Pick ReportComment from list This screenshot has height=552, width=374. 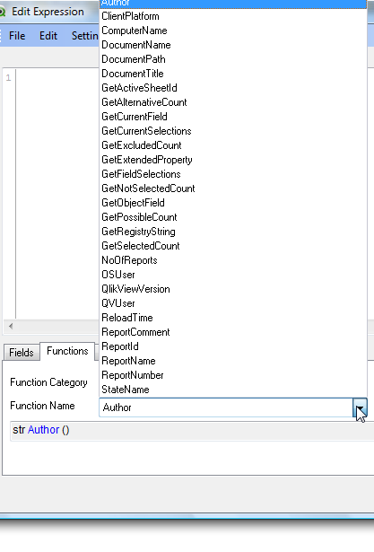[x=233, y=332]
